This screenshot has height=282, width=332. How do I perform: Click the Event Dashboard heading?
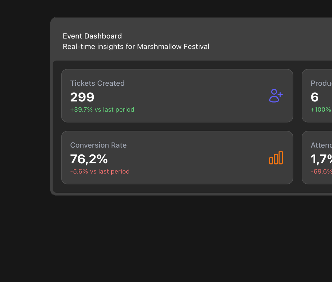click(x=92, y=36)
